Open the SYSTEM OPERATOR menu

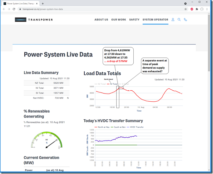(156, 20)
